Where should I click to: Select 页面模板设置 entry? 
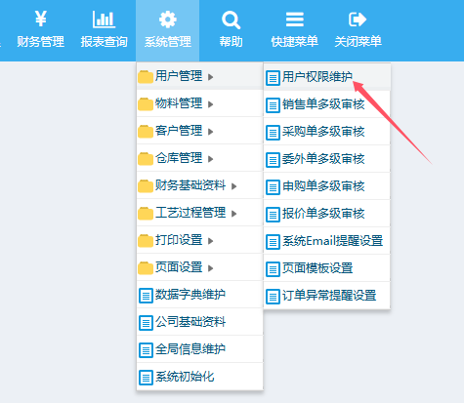[x=327, y=268]
